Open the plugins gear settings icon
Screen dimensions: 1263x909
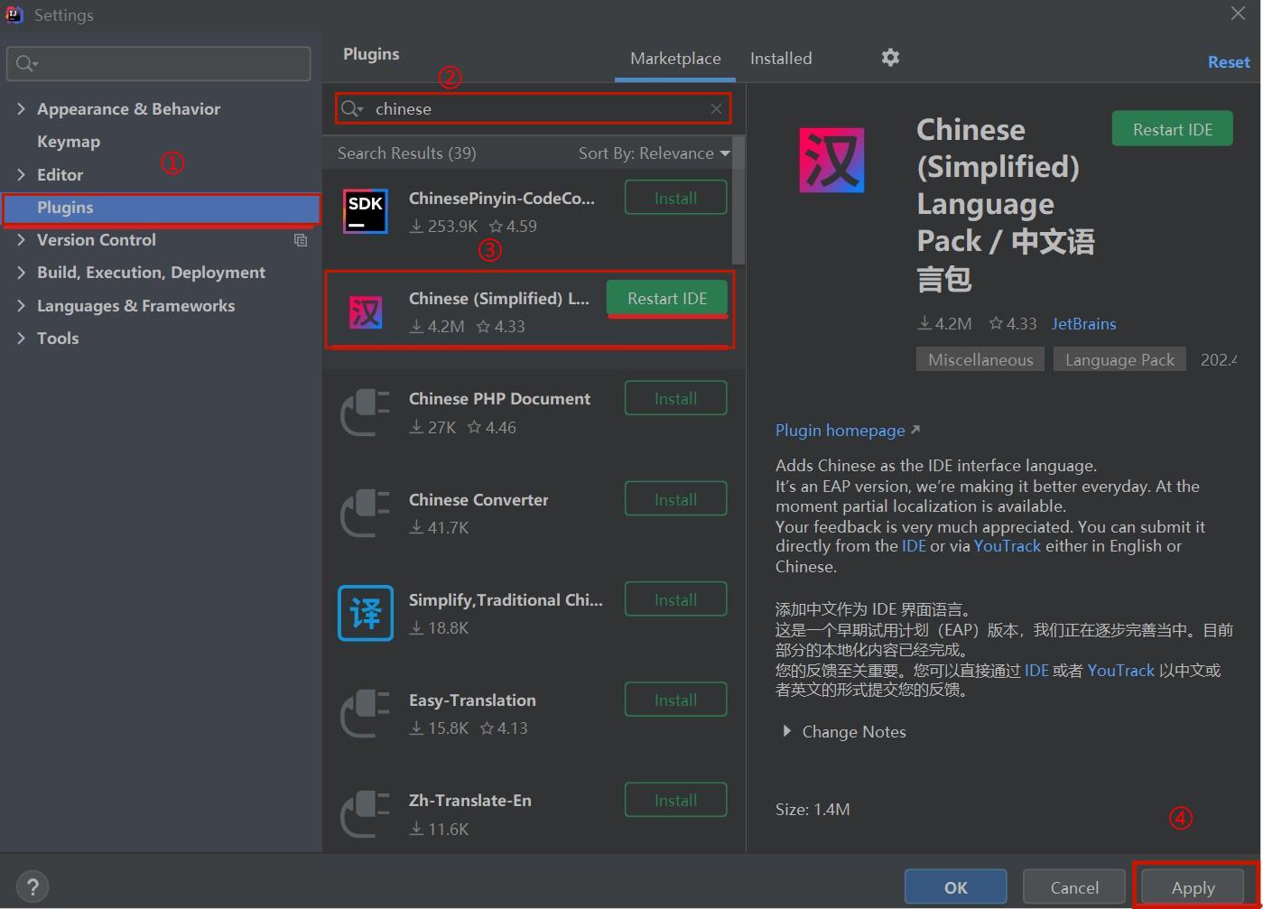click(890, 58)
